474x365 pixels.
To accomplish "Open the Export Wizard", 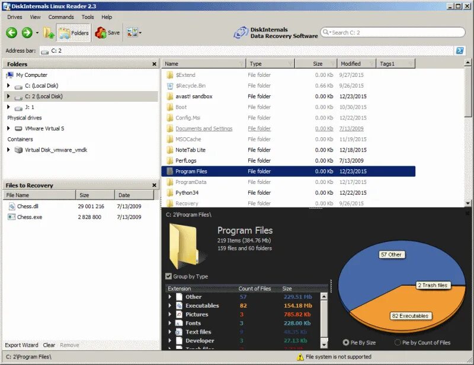I will pos(21,345).
